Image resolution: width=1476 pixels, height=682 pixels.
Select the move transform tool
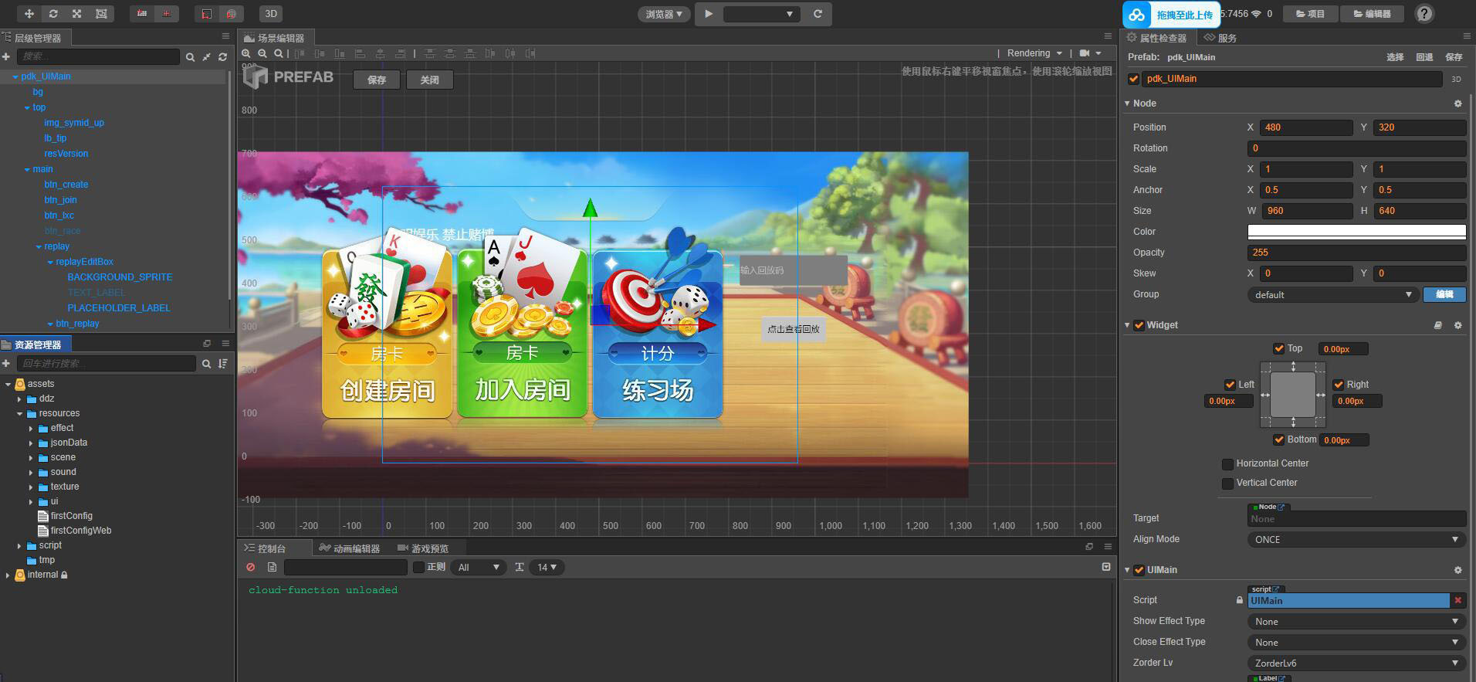coord(29,14)
